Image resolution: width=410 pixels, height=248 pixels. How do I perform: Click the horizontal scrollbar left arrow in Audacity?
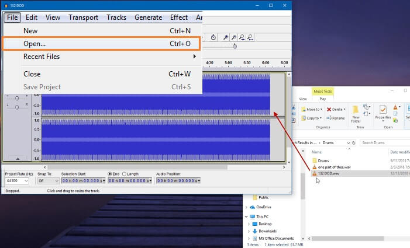pos(44,167)
